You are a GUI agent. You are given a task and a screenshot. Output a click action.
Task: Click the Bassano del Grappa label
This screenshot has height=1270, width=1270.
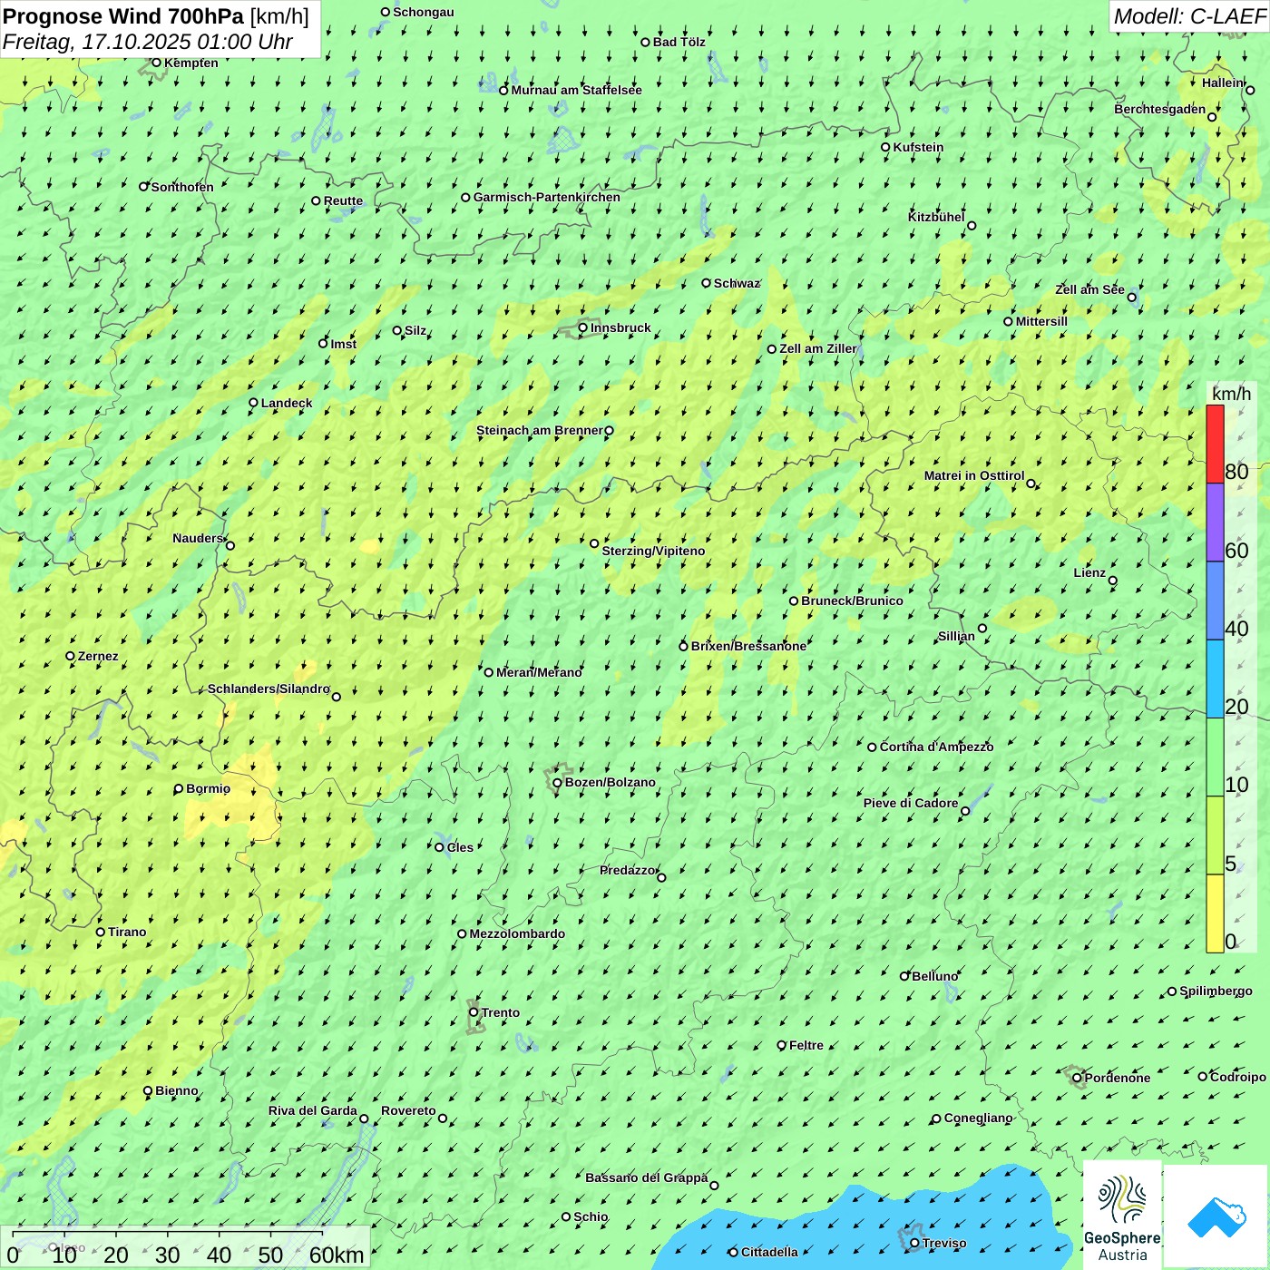tap(646, 1177)
